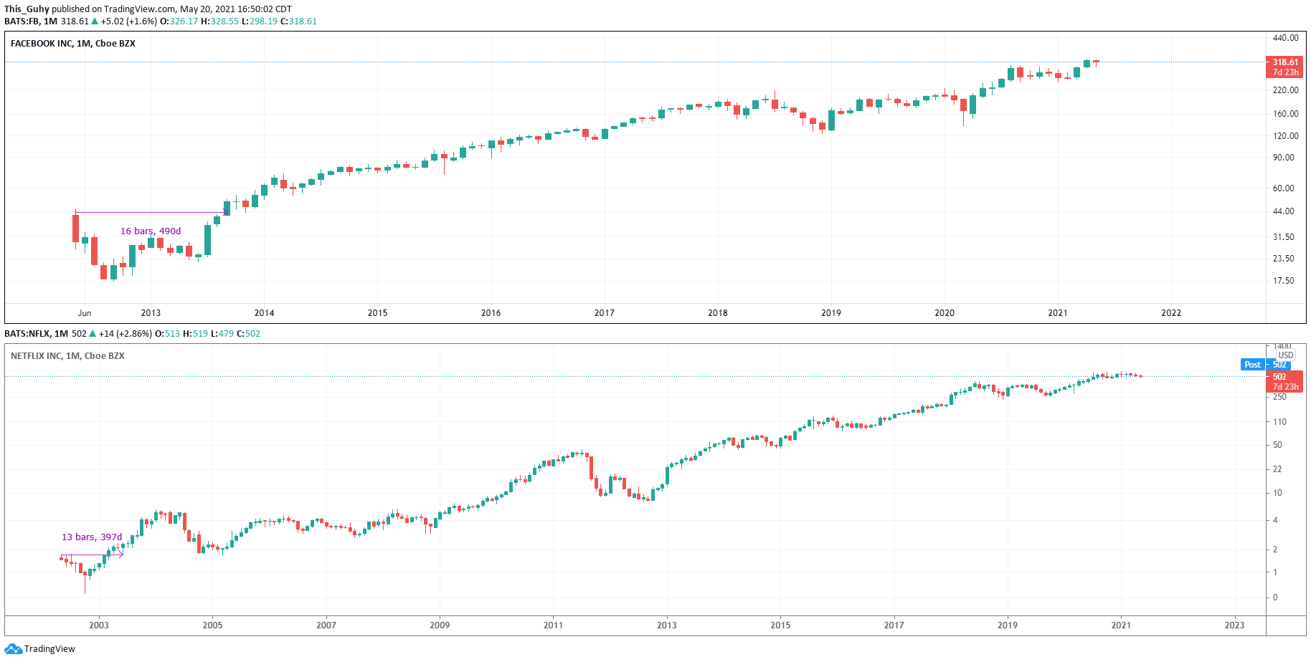Viewport: 1311px width, 662px height.
Task: Click the 31.50 price axis label
Action: [1284, 237]
